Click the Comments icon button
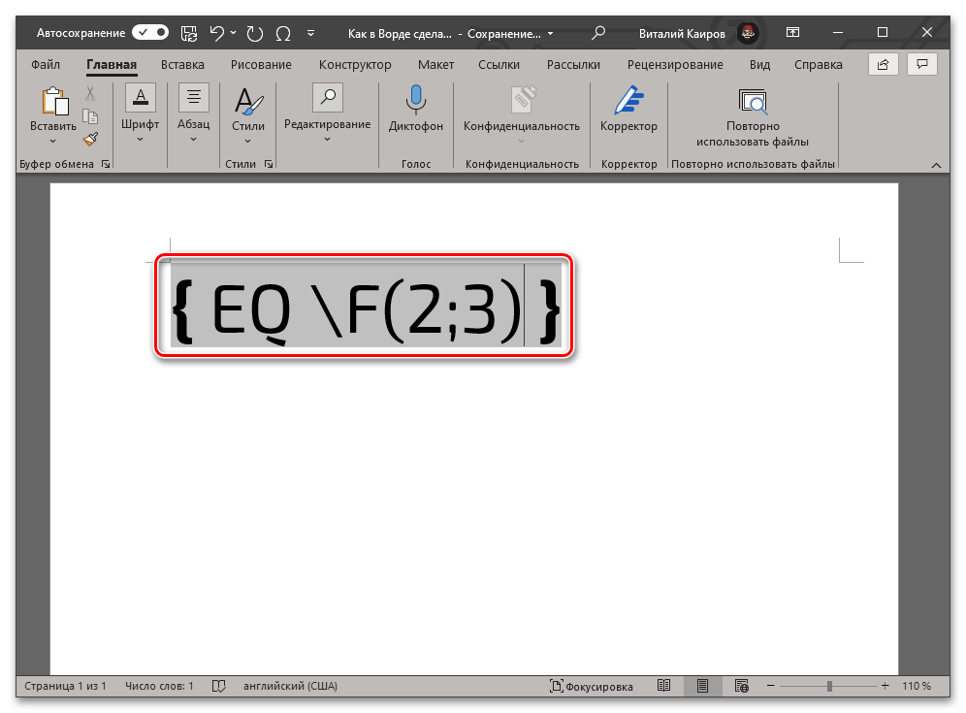 coord(922,64)
